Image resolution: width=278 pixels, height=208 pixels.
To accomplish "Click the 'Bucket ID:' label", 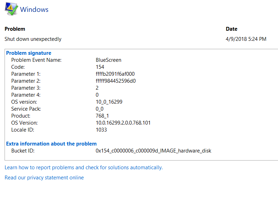I will tap(23, 151).
